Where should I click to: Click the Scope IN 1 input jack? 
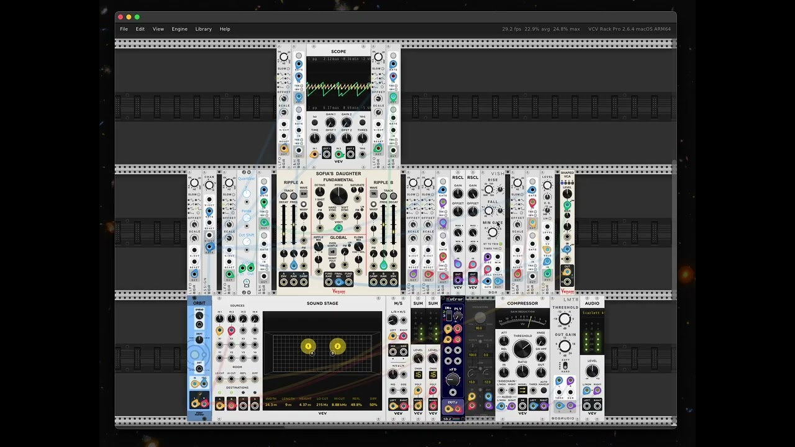click(314, 154)
